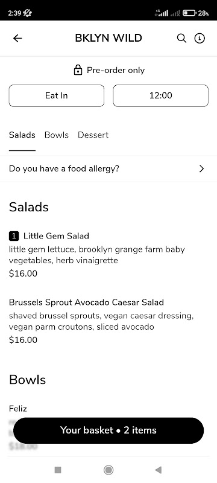Tap the Android back triangle icon
Image resolution: width=217 pixels, height=483 pixels.
point(159,470)
